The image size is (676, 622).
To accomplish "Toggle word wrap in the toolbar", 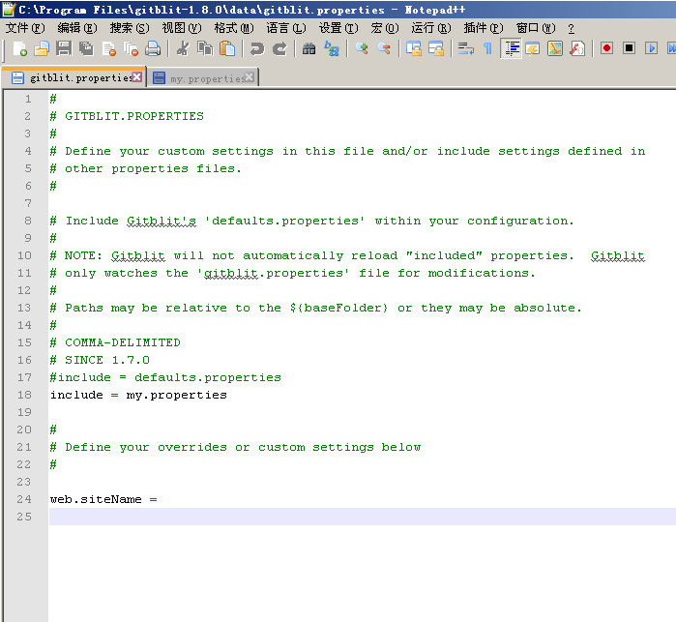I will [465, 48].
